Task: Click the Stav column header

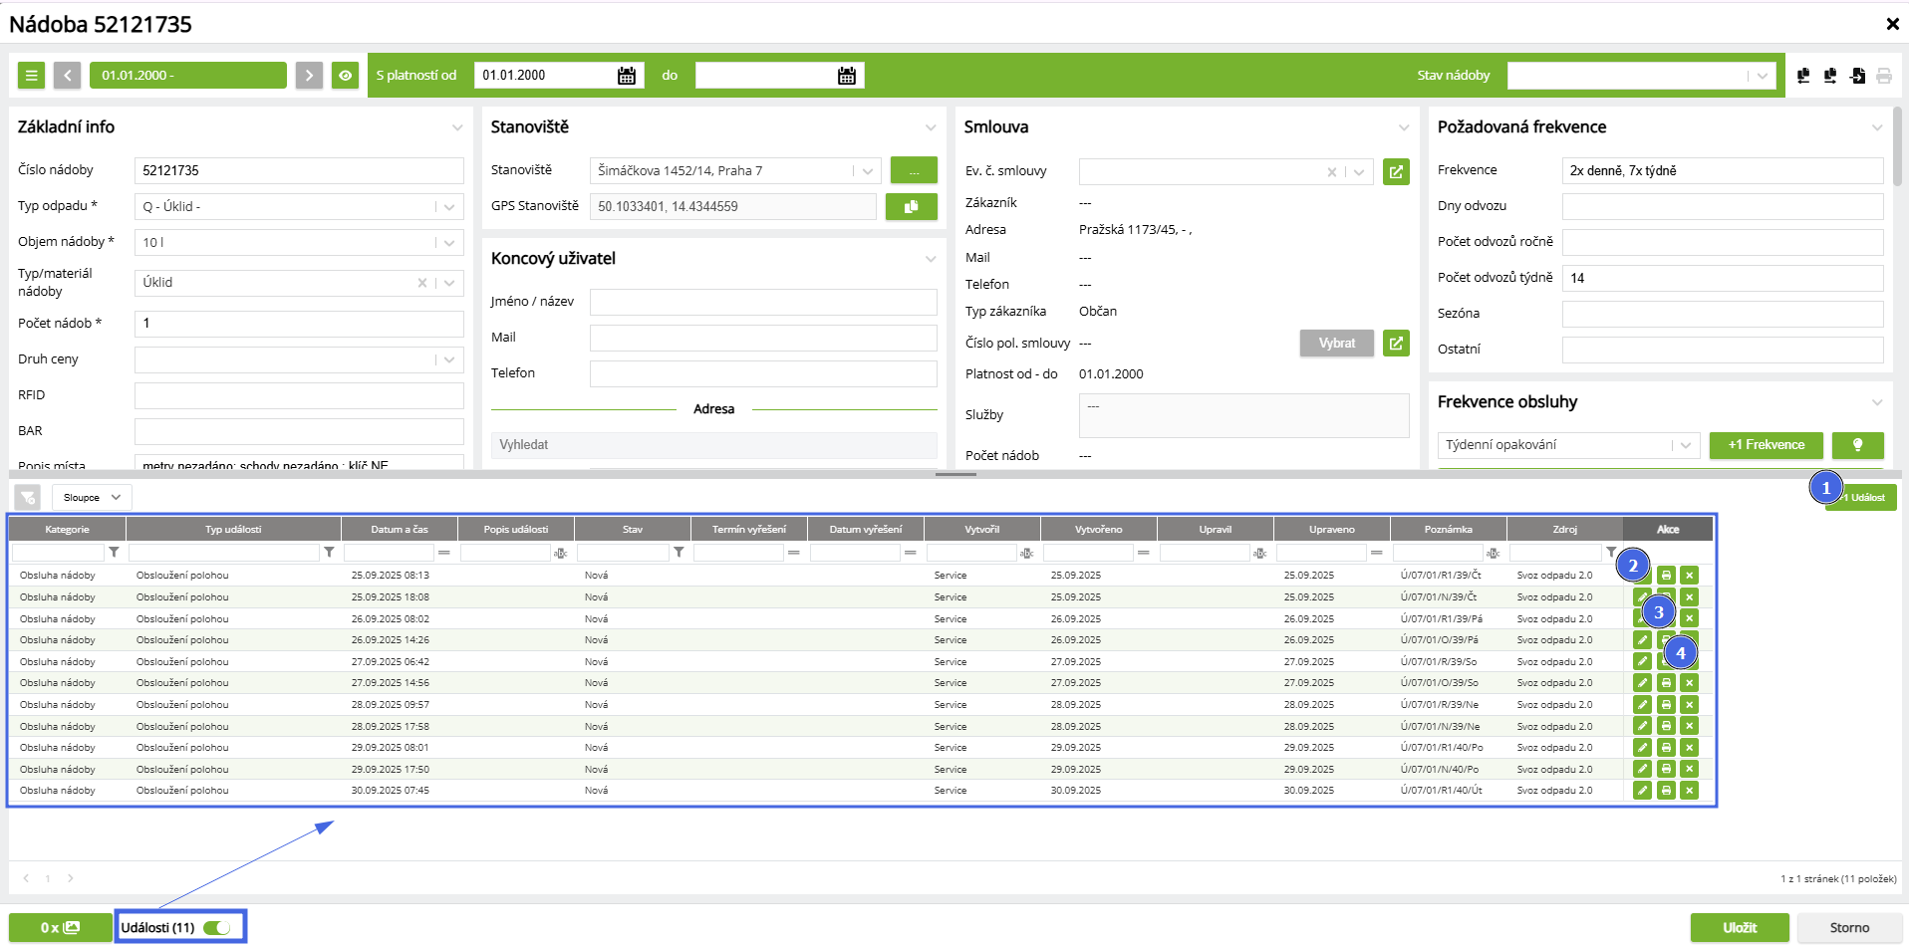Action: (x=633, y=530)
